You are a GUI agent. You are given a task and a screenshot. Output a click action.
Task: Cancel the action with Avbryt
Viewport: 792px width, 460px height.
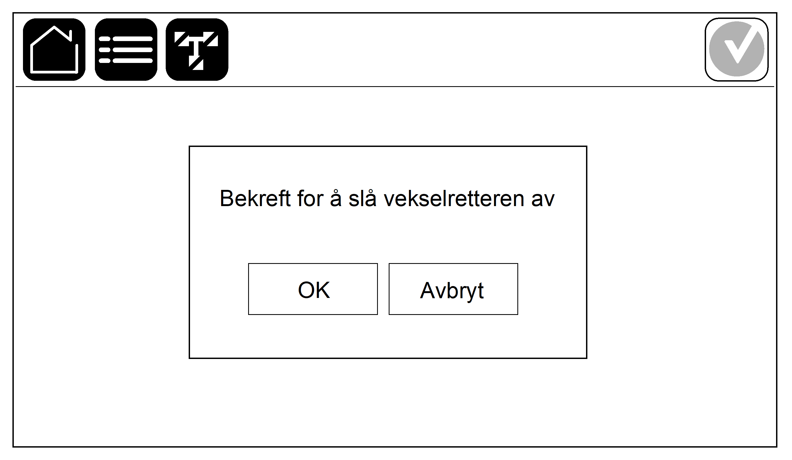[453, 290]
